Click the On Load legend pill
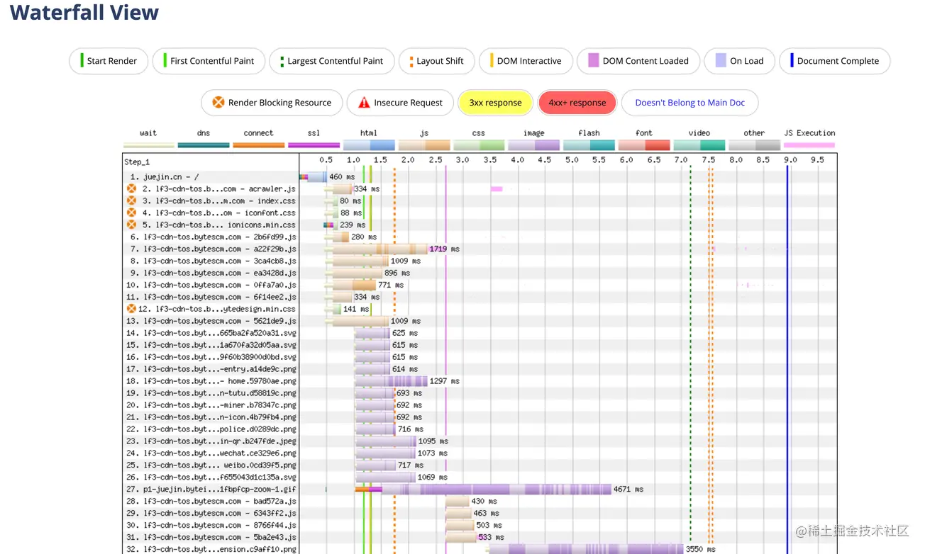Image resolution: width=925 pixels, height=554 pixels. pos(739,61)
